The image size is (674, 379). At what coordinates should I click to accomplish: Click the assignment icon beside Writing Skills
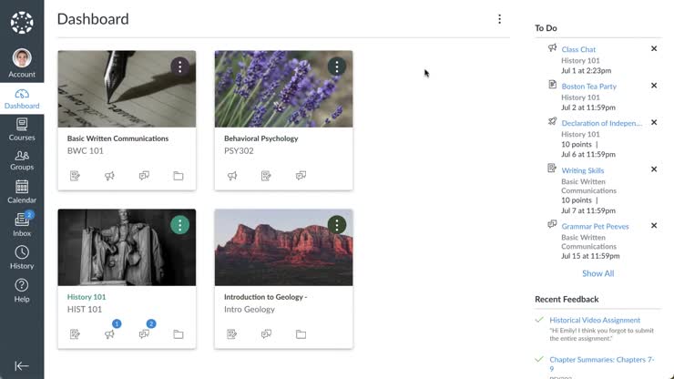pos(552,169)
